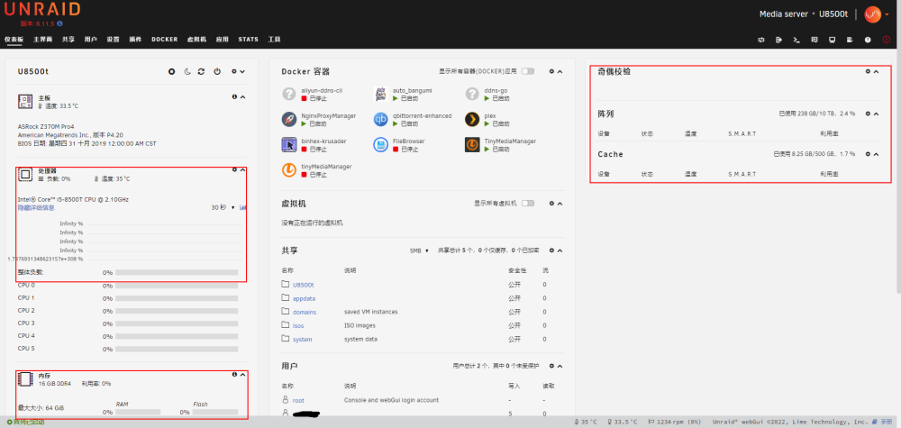The height and width of the screenshot is (428, 901).
Task: Click the stop array icon in U8500t header
Action: [x=171, y=72]
